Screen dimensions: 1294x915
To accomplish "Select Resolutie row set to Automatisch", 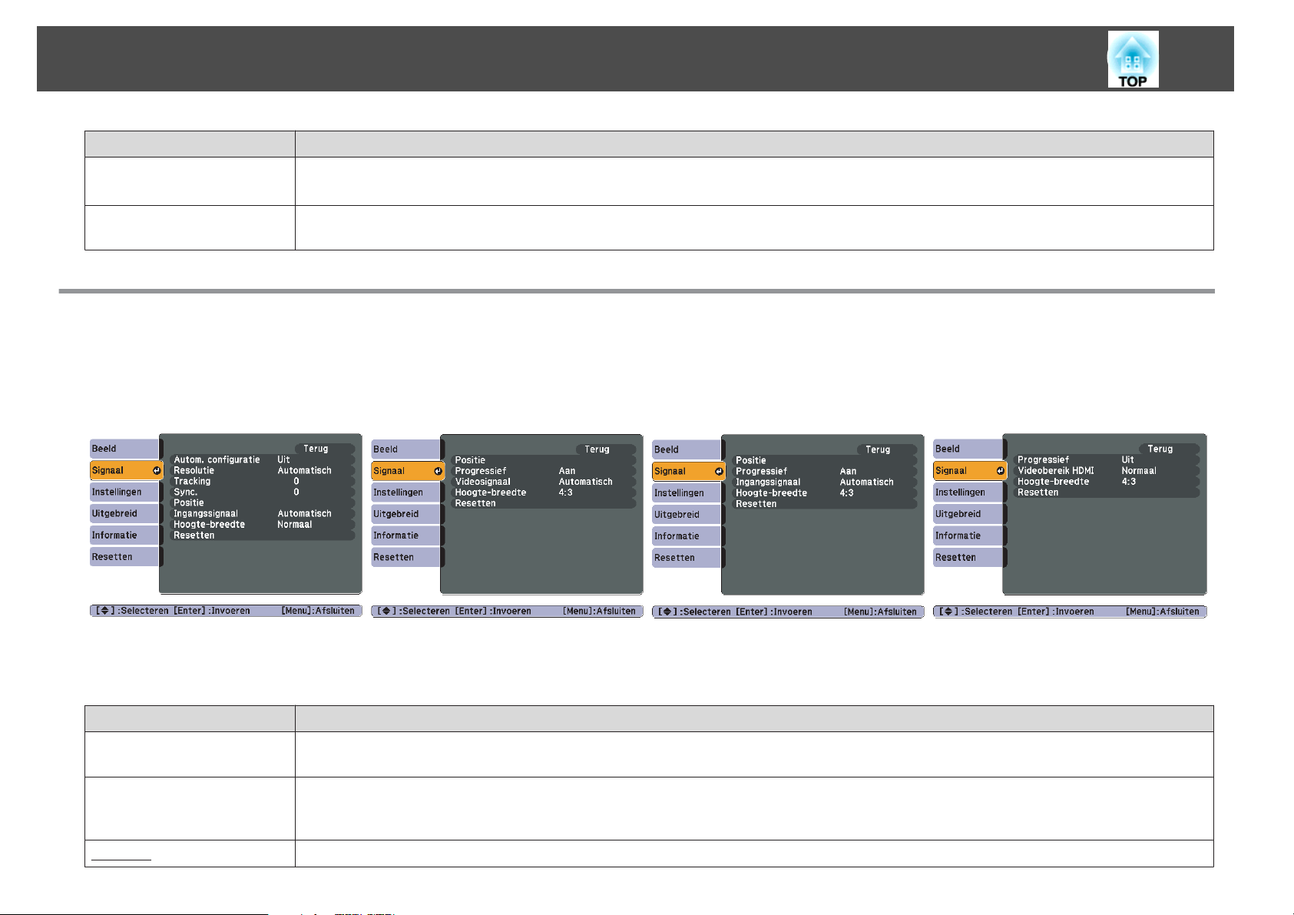I will point(263,470).
